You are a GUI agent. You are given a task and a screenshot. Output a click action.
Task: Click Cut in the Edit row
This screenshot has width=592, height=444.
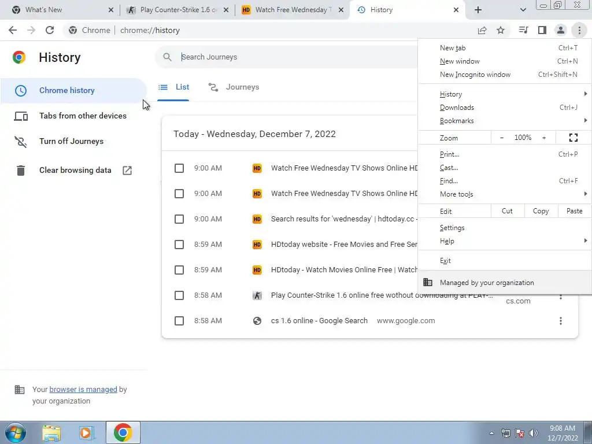click(508, 211)
